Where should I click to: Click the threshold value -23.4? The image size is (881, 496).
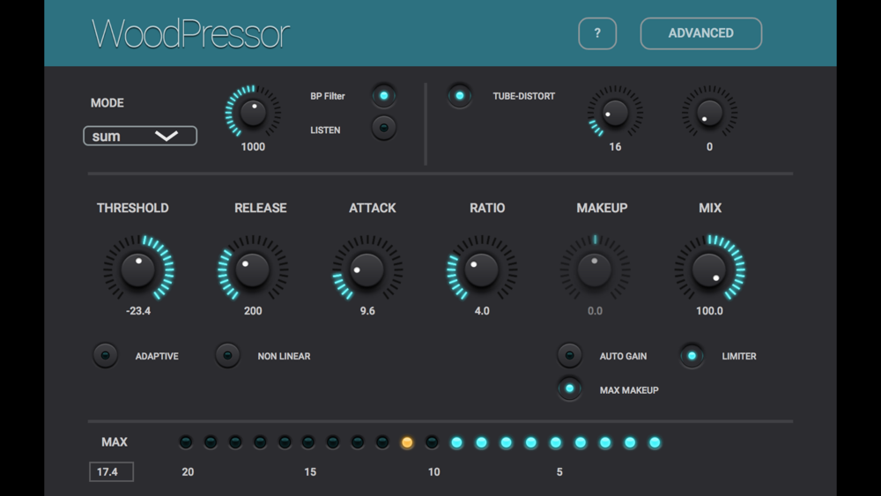[138, 311]
